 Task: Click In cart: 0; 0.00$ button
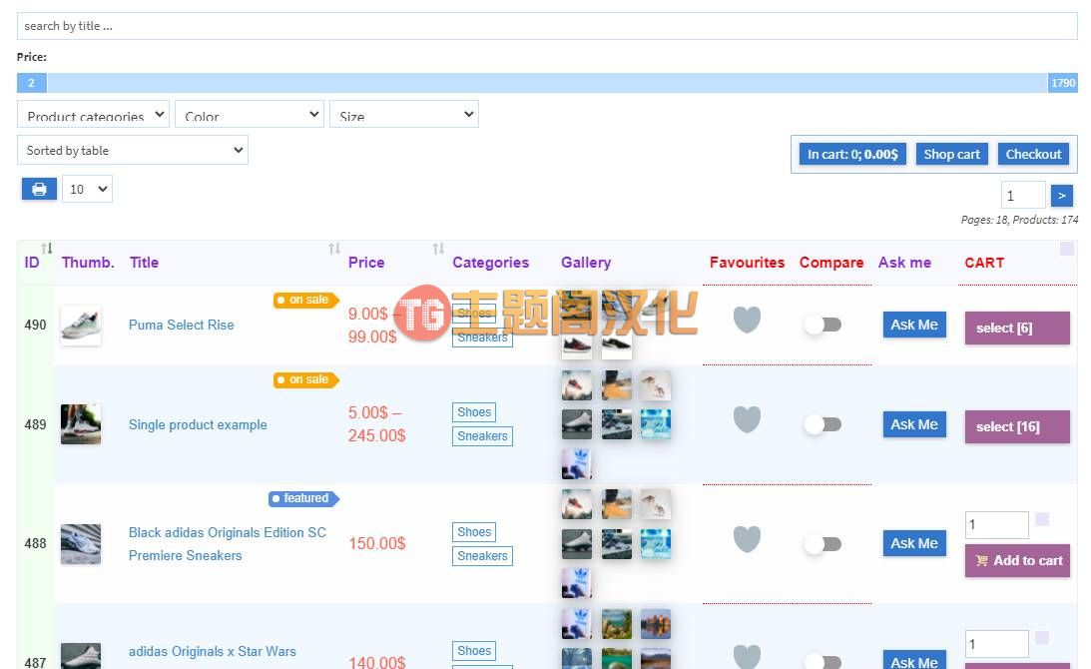click(x=852, y=155)
